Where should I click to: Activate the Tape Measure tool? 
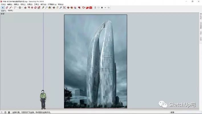tap(43, 8)
